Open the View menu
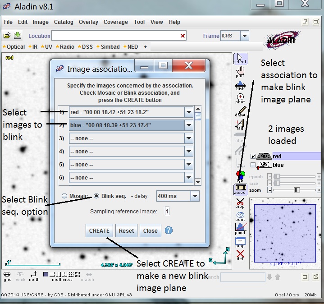 coord(157,22)
